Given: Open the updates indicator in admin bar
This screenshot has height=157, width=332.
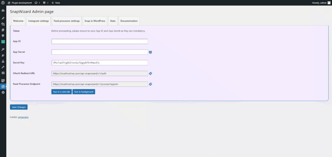Looking at the screenshot, I should [37, 3].
